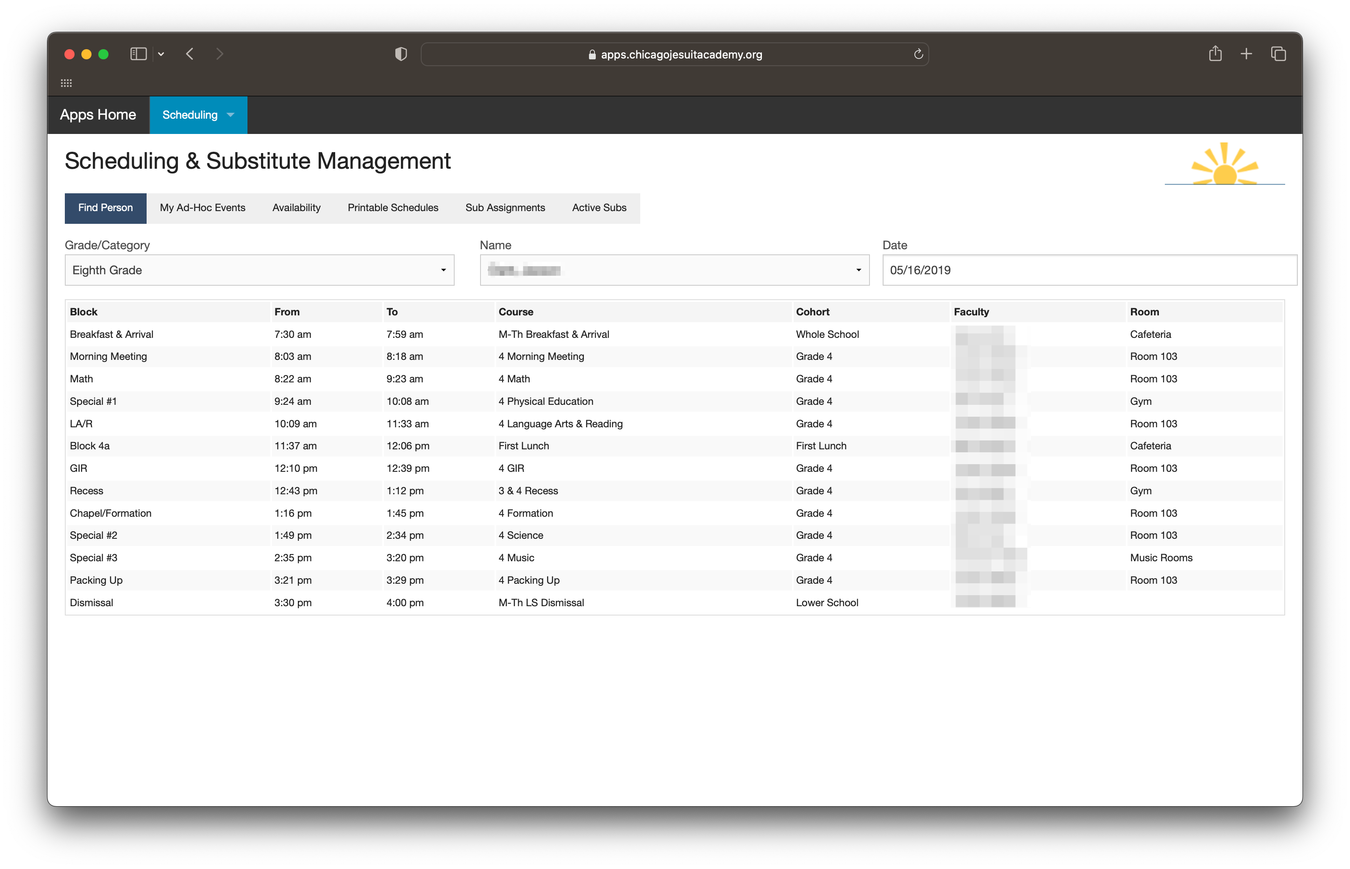The height and width of the screenshot is (869, 1350).
Task: Open a new tab with plus icon
Action: click(x=1246, y=54)
